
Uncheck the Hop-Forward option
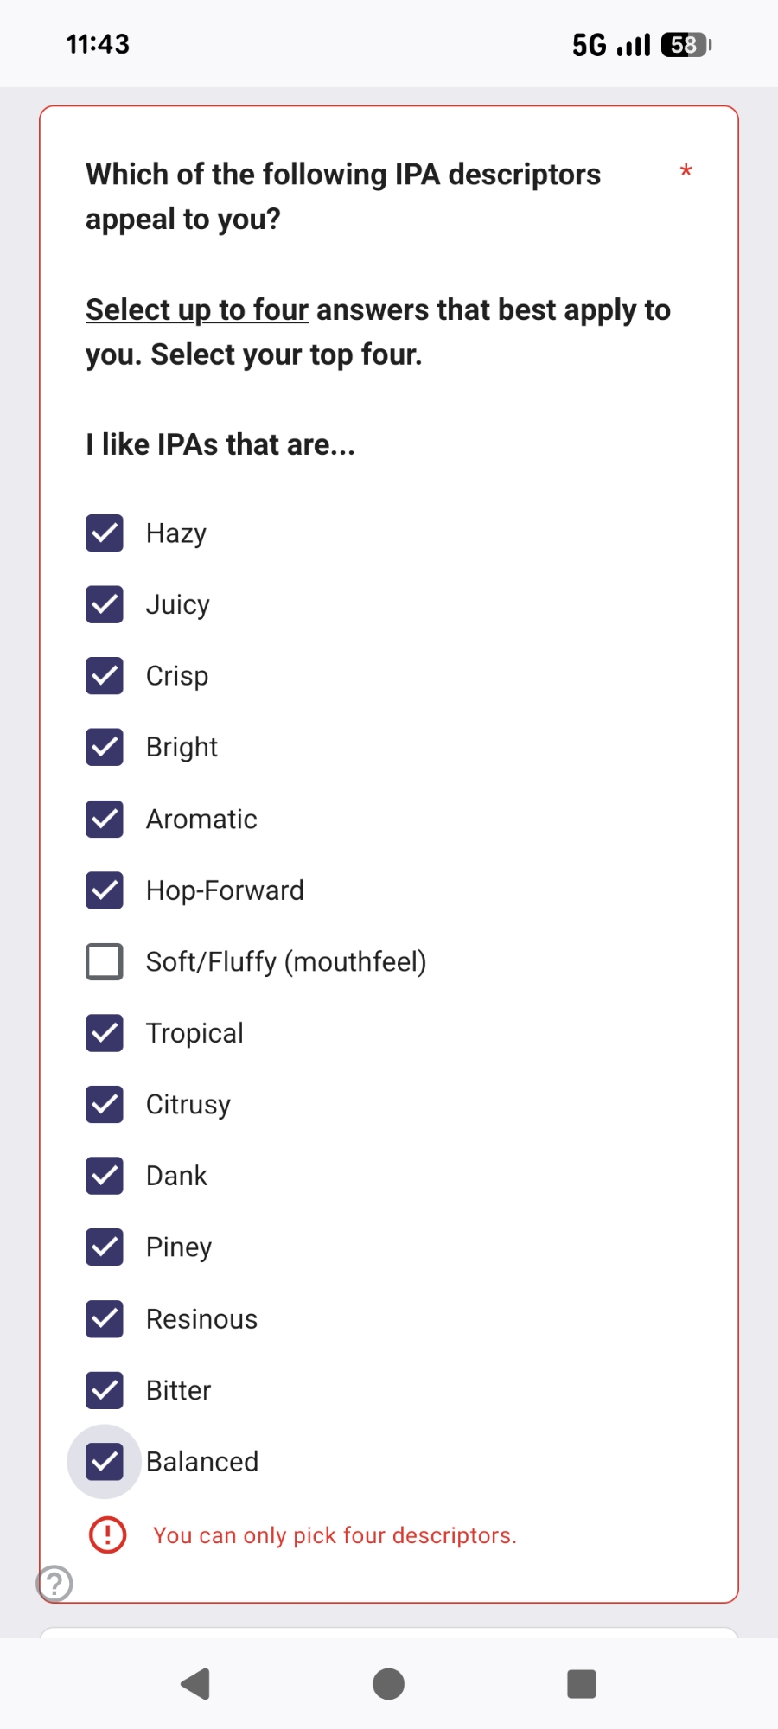(x=105, y=890)
